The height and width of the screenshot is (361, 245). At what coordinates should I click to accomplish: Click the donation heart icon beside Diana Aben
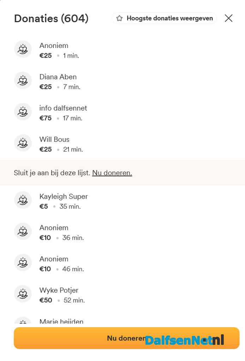coord(23,80)
